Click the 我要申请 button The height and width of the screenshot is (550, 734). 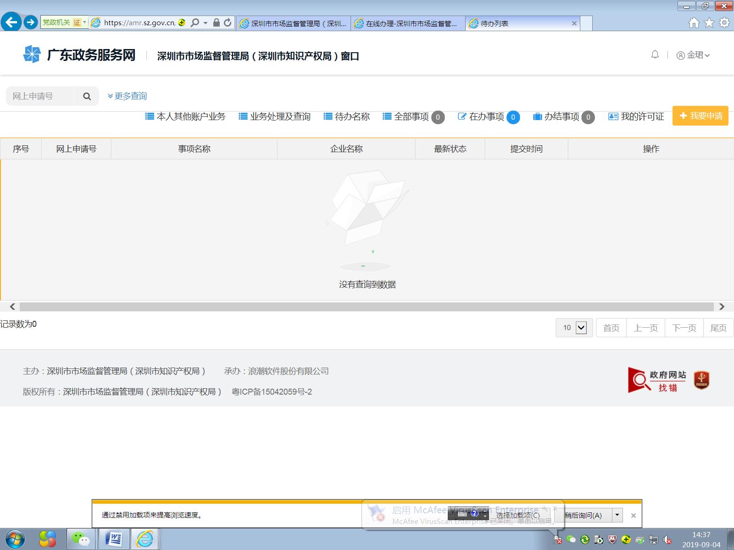coord(700,116)
